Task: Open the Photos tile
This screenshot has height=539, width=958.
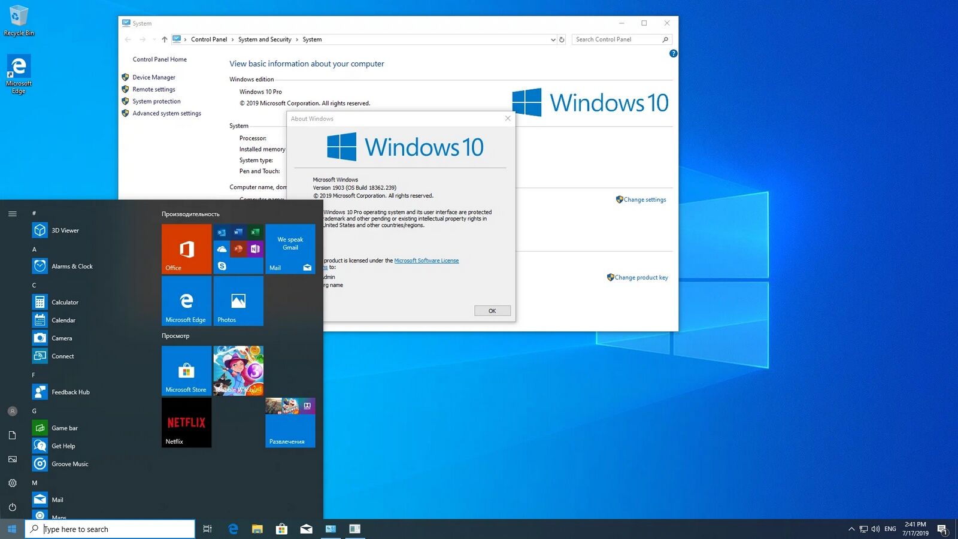Action: point(238,301)
